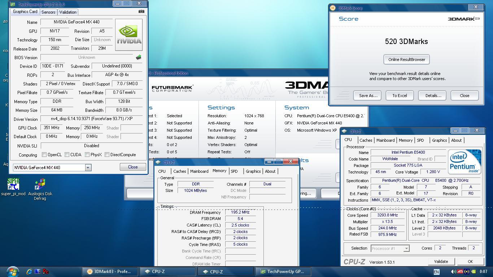Open Mainboard tab in CPU-Z Memory window

pyautogui.click(x=199, y=171)
